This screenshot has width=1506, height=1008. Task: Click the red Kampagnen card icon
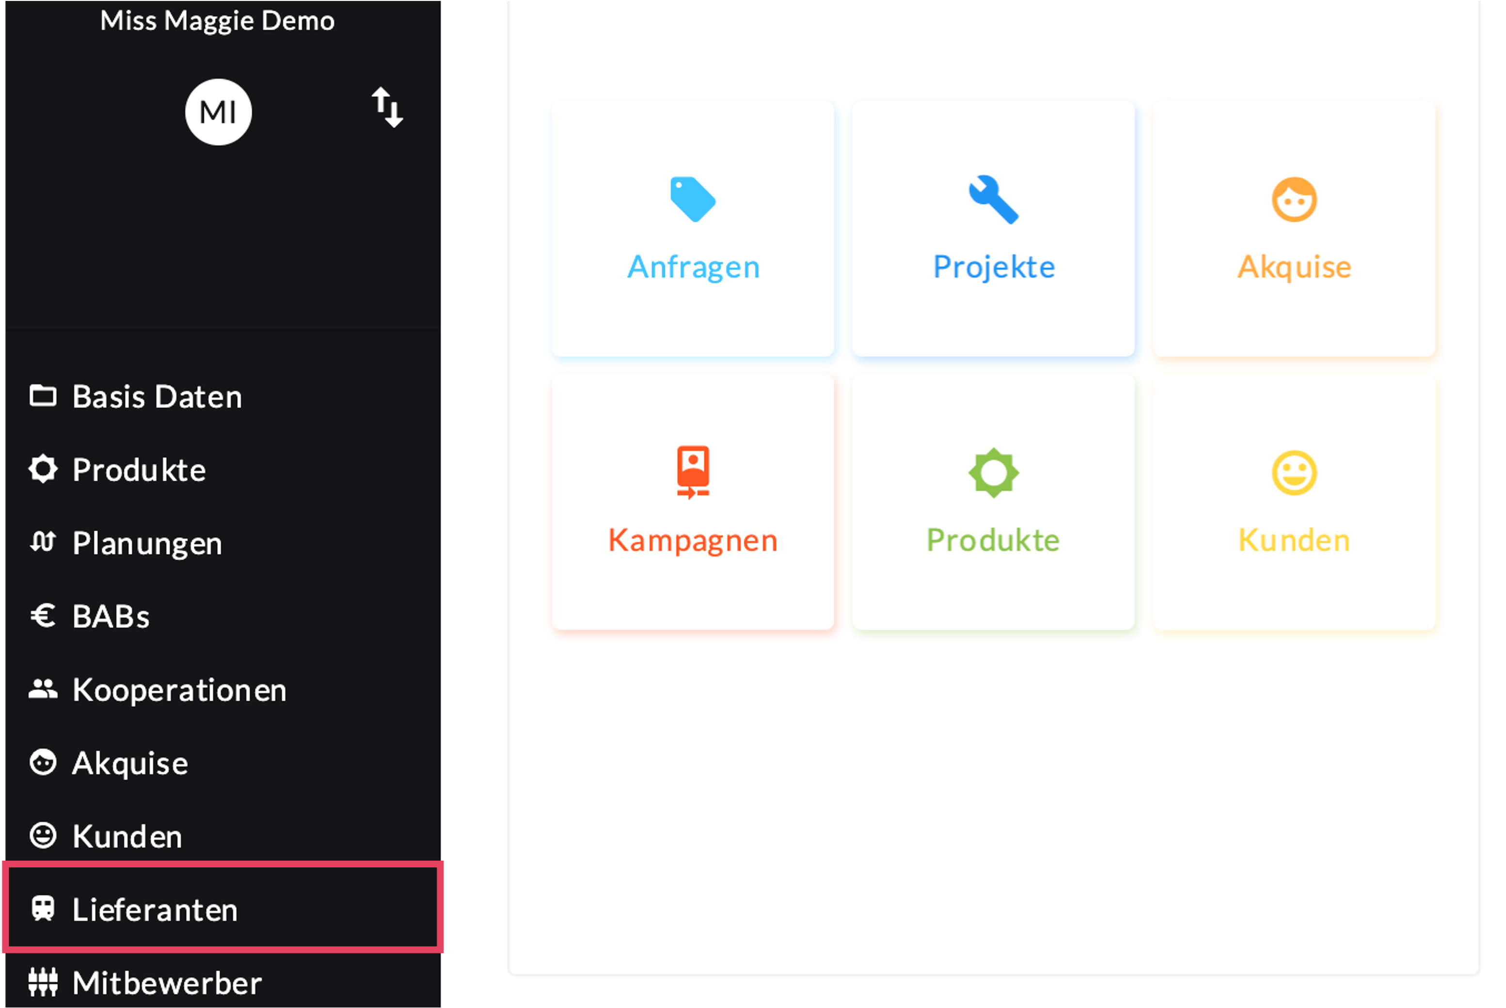[x=693, y=472]
